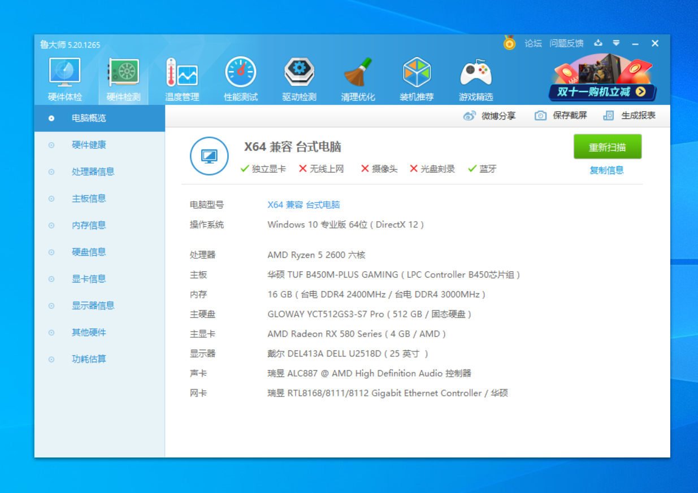Open 游戏精选 with the gamepad icon
This screenshot has width=698, height=493.
click(x=476, y=80)
